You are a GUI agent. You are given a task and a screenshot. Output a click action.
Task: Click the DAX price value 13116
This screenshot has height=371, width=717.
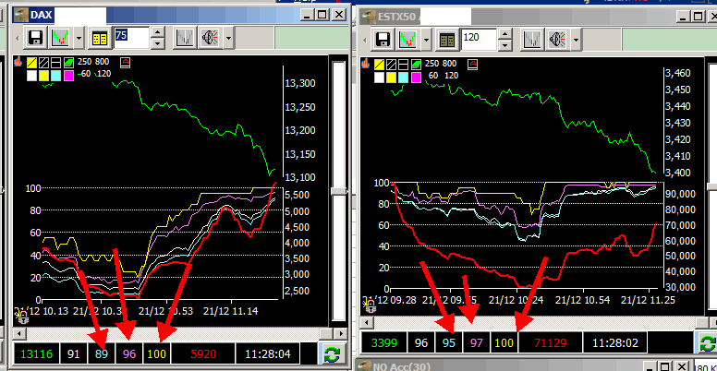coord(36,353)
